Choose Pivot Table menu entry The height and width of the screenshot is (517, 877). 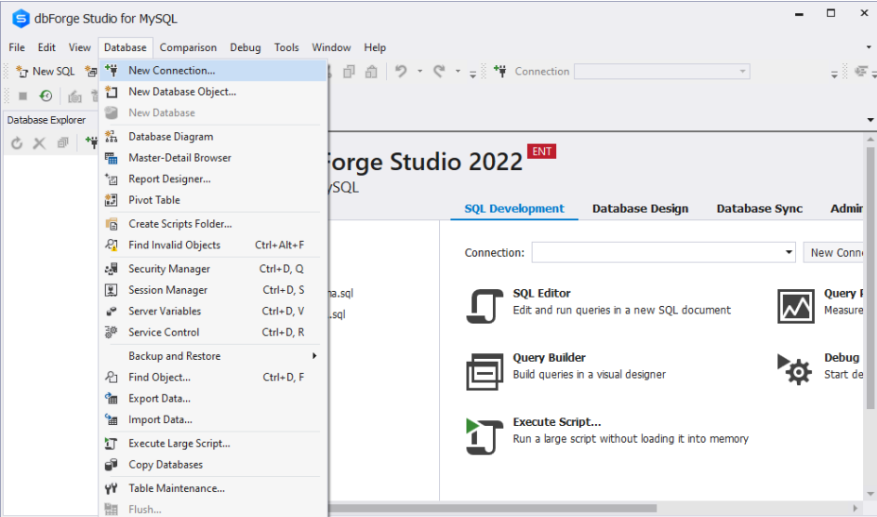coord(213,200)
